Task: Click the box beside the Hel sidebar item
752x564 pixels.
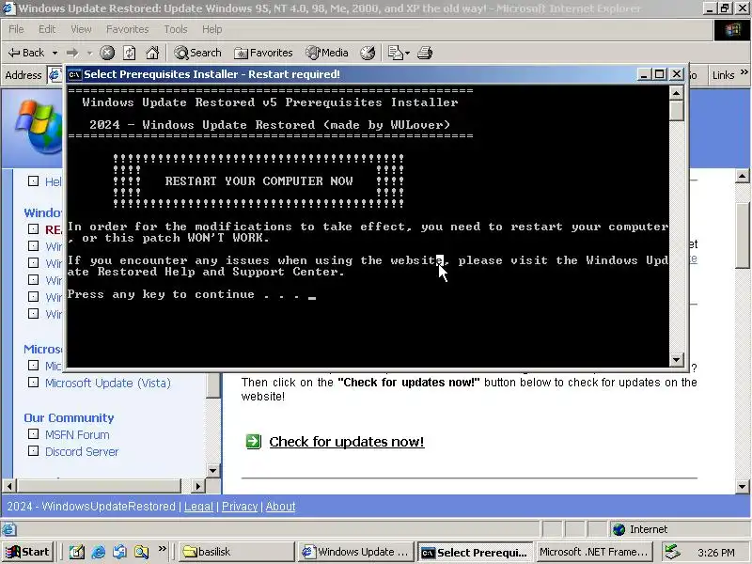Action: pyautogui.click(x=33, y=180)
